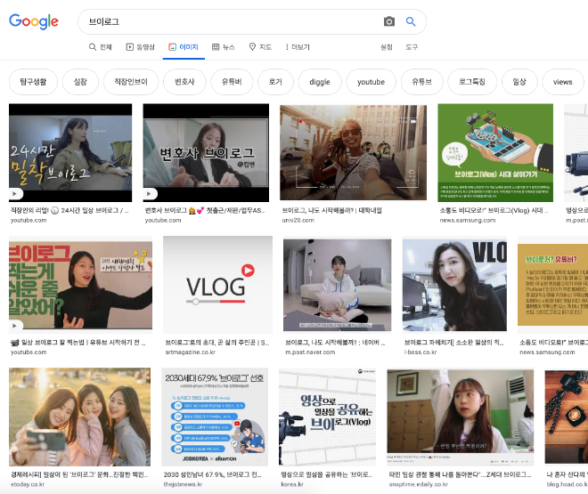This screenshot has width=588, height=494.
Task: Open 영상으로 일상을 공유하는 브이로그 thumbnail
Action: coord(327,417)
